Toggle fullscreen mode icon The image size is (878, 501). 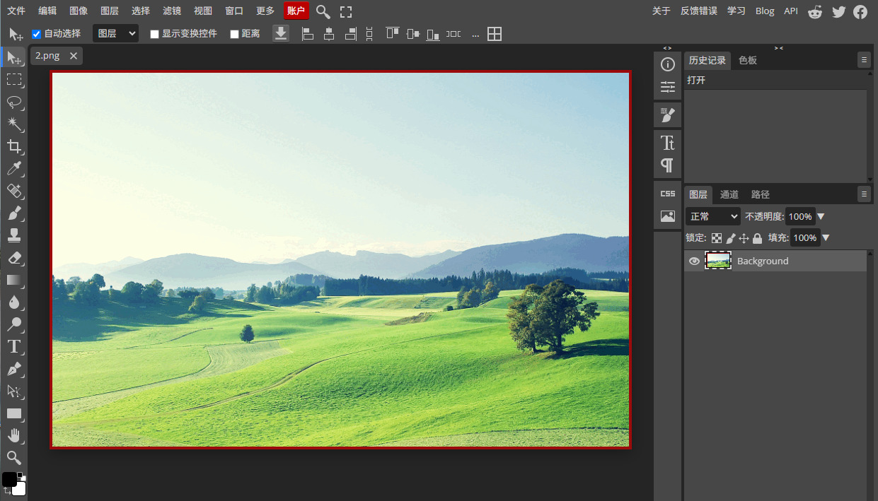346,11
